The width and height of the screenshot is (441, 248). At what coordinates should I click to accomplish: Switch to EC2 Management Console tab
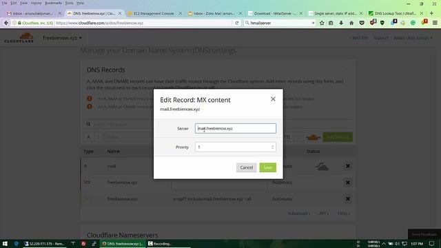[x=154, y=13]
